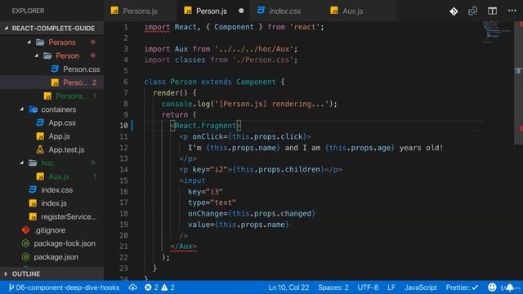Switch to the index.css tab
This screenshot has height=294, width=523.
pos(286,11)
